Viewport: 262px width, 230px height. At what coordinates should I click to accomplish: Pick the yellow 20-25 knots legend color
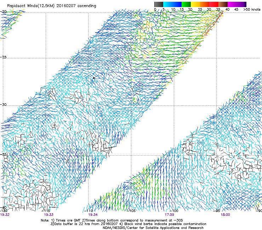[x=195, y=4]
